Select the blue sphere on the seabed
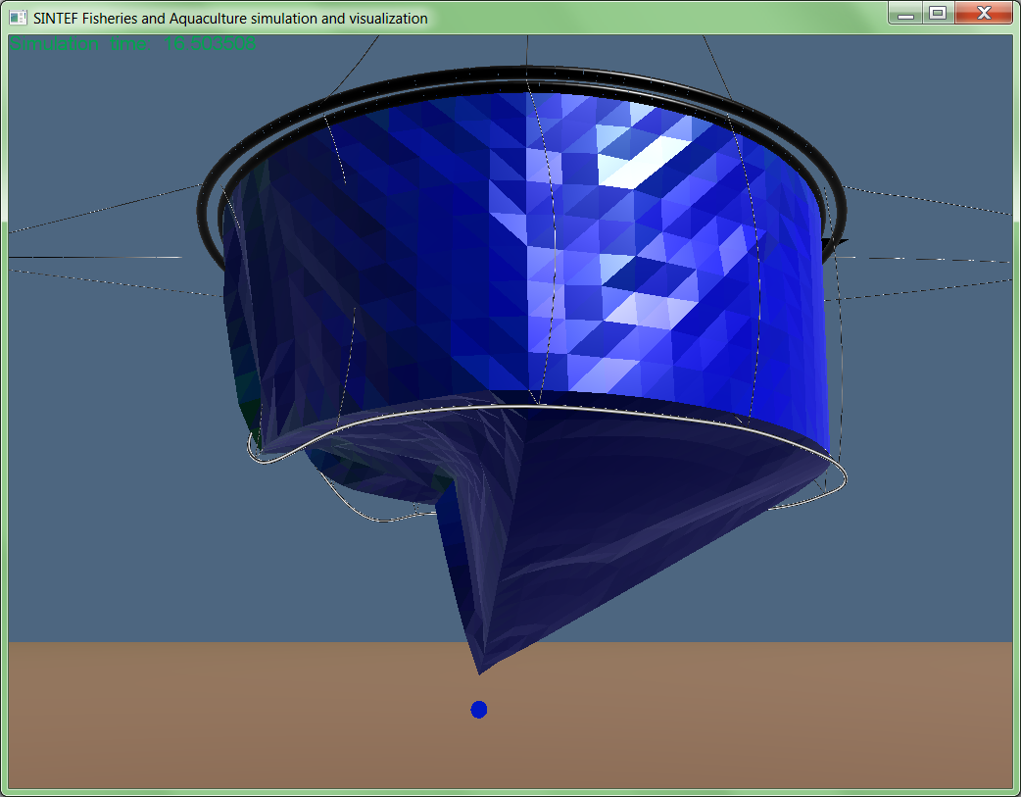1021x797 pixels. click(x=479, y=709)
